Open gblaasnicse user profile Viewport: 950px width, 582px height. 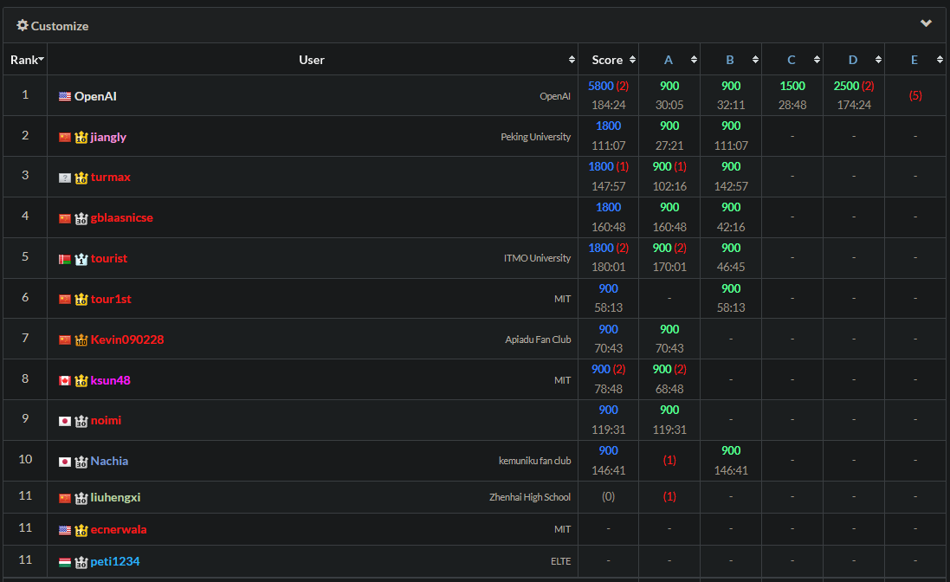click(x=122, y=217)
